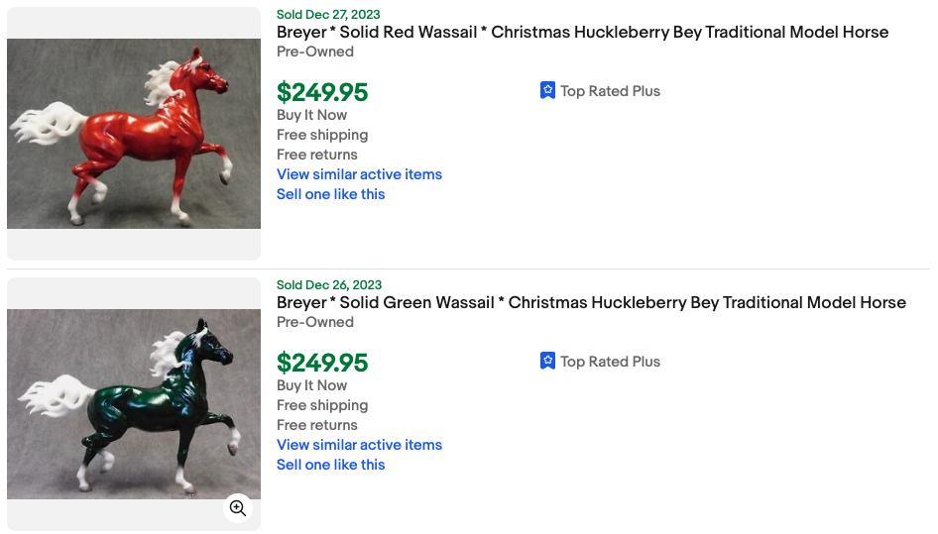Click the $249.95 price of Green Wassail
This screenshot has height=534, width=938.
click(x=322, y=363)
